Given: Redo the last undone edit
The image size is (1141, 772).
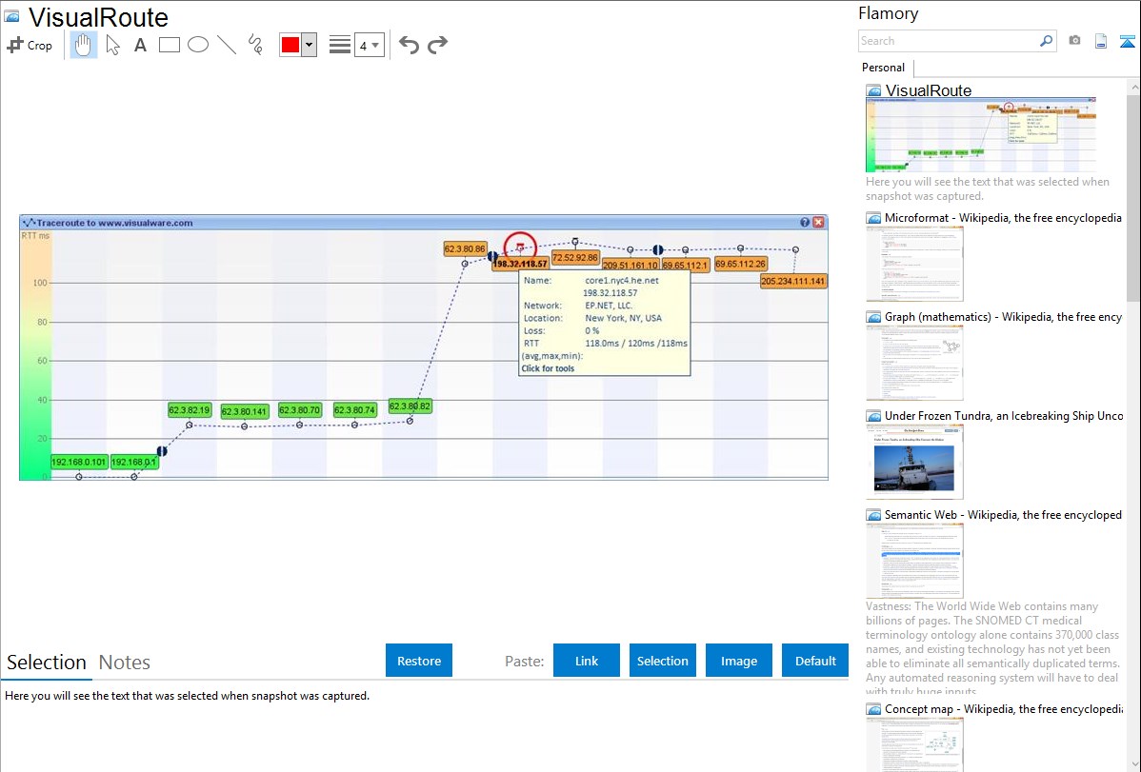Looking at the screenshot, I should click(x=437, y=45).
